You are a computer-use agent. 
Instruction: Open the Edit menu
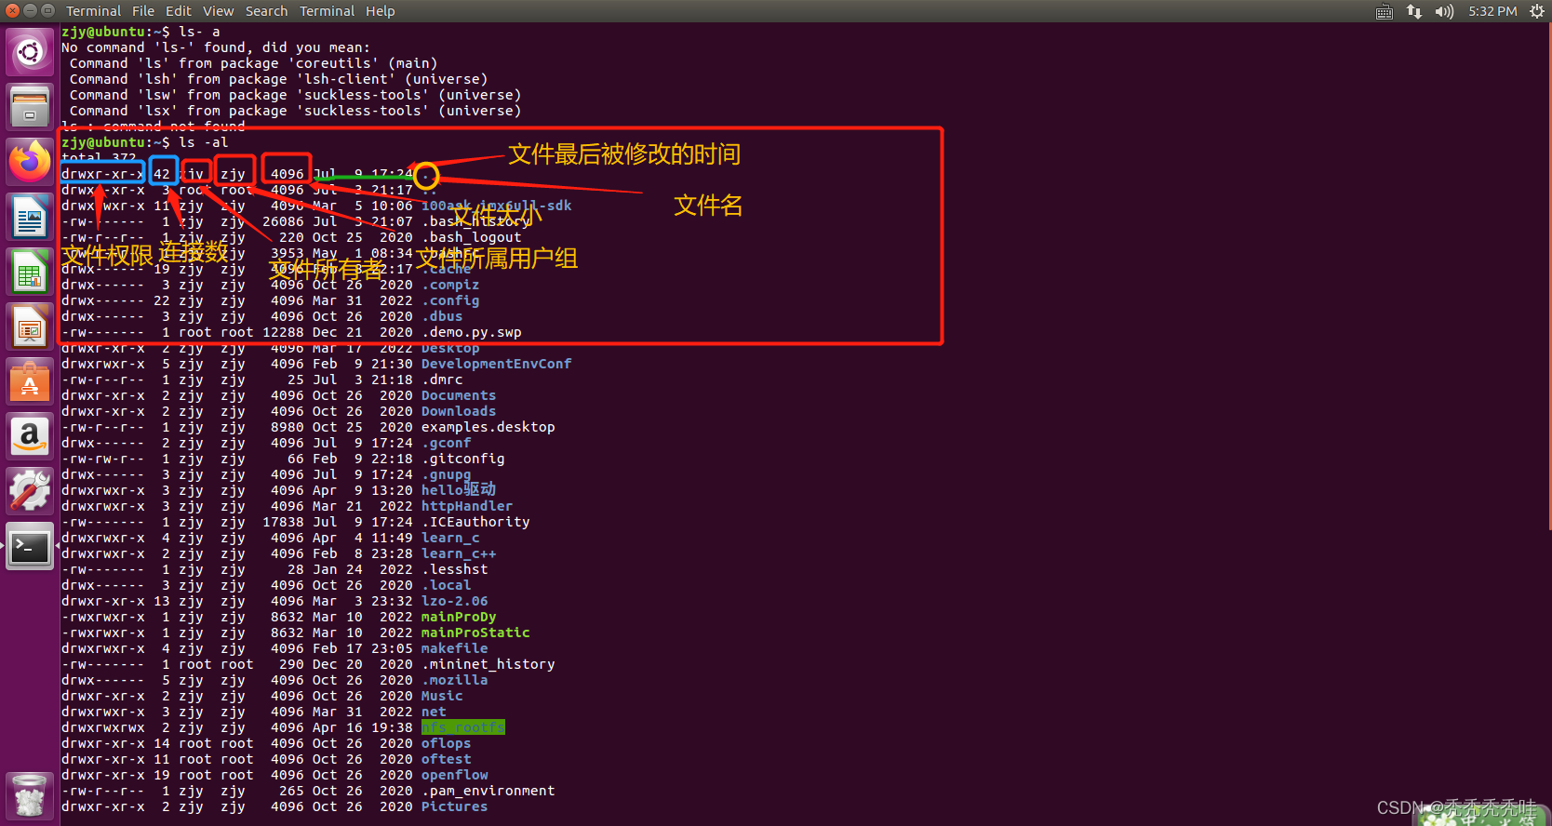click(x=179, y=11)
